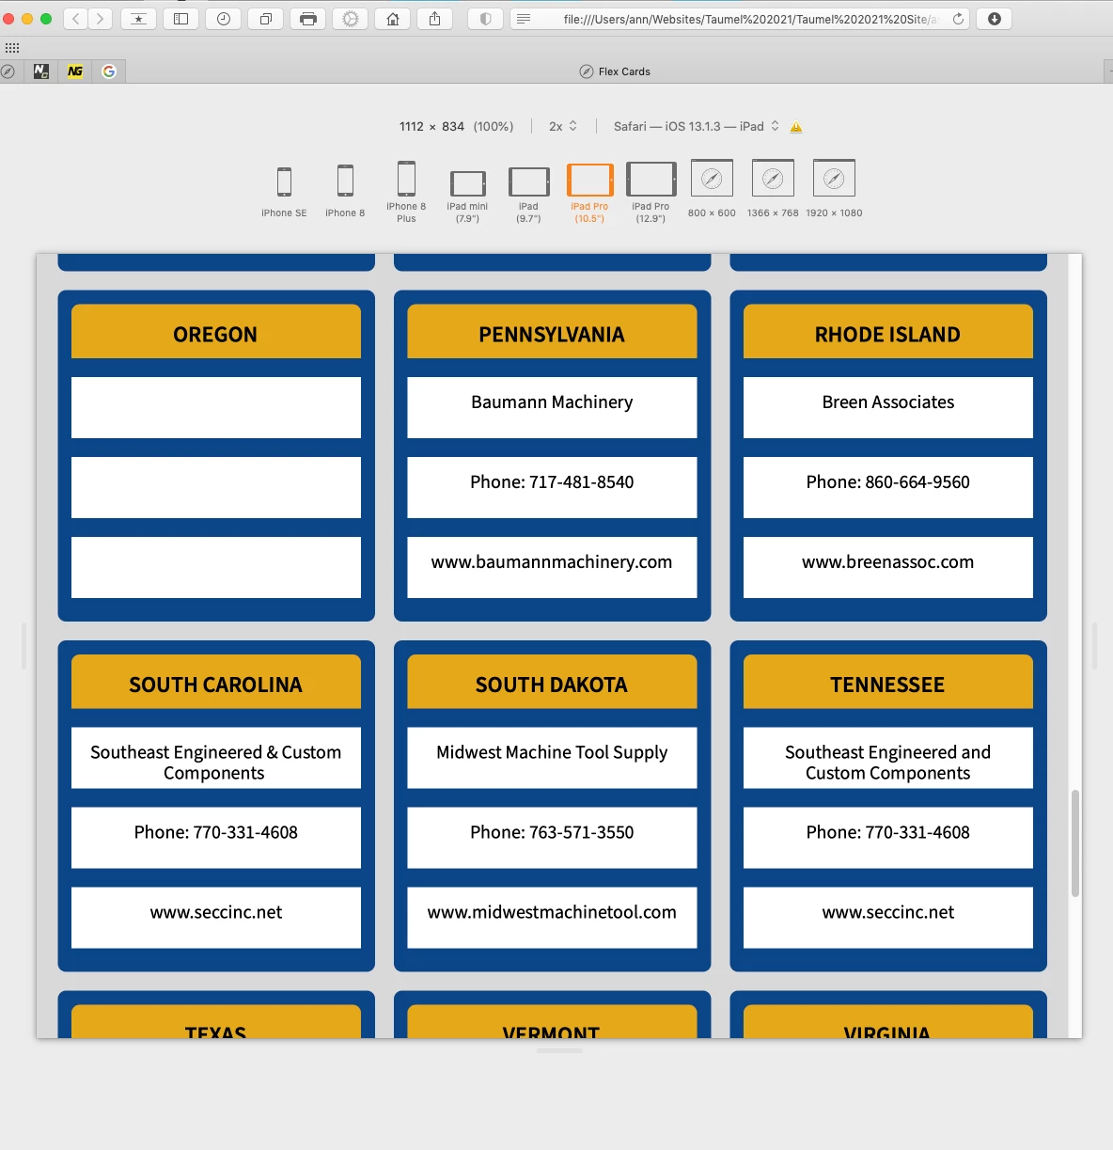Go to homepage with the house icon

point(393,19)
